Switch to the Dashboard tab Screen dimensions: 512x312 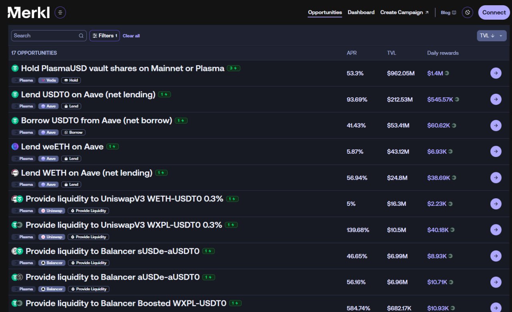[361, 12]
